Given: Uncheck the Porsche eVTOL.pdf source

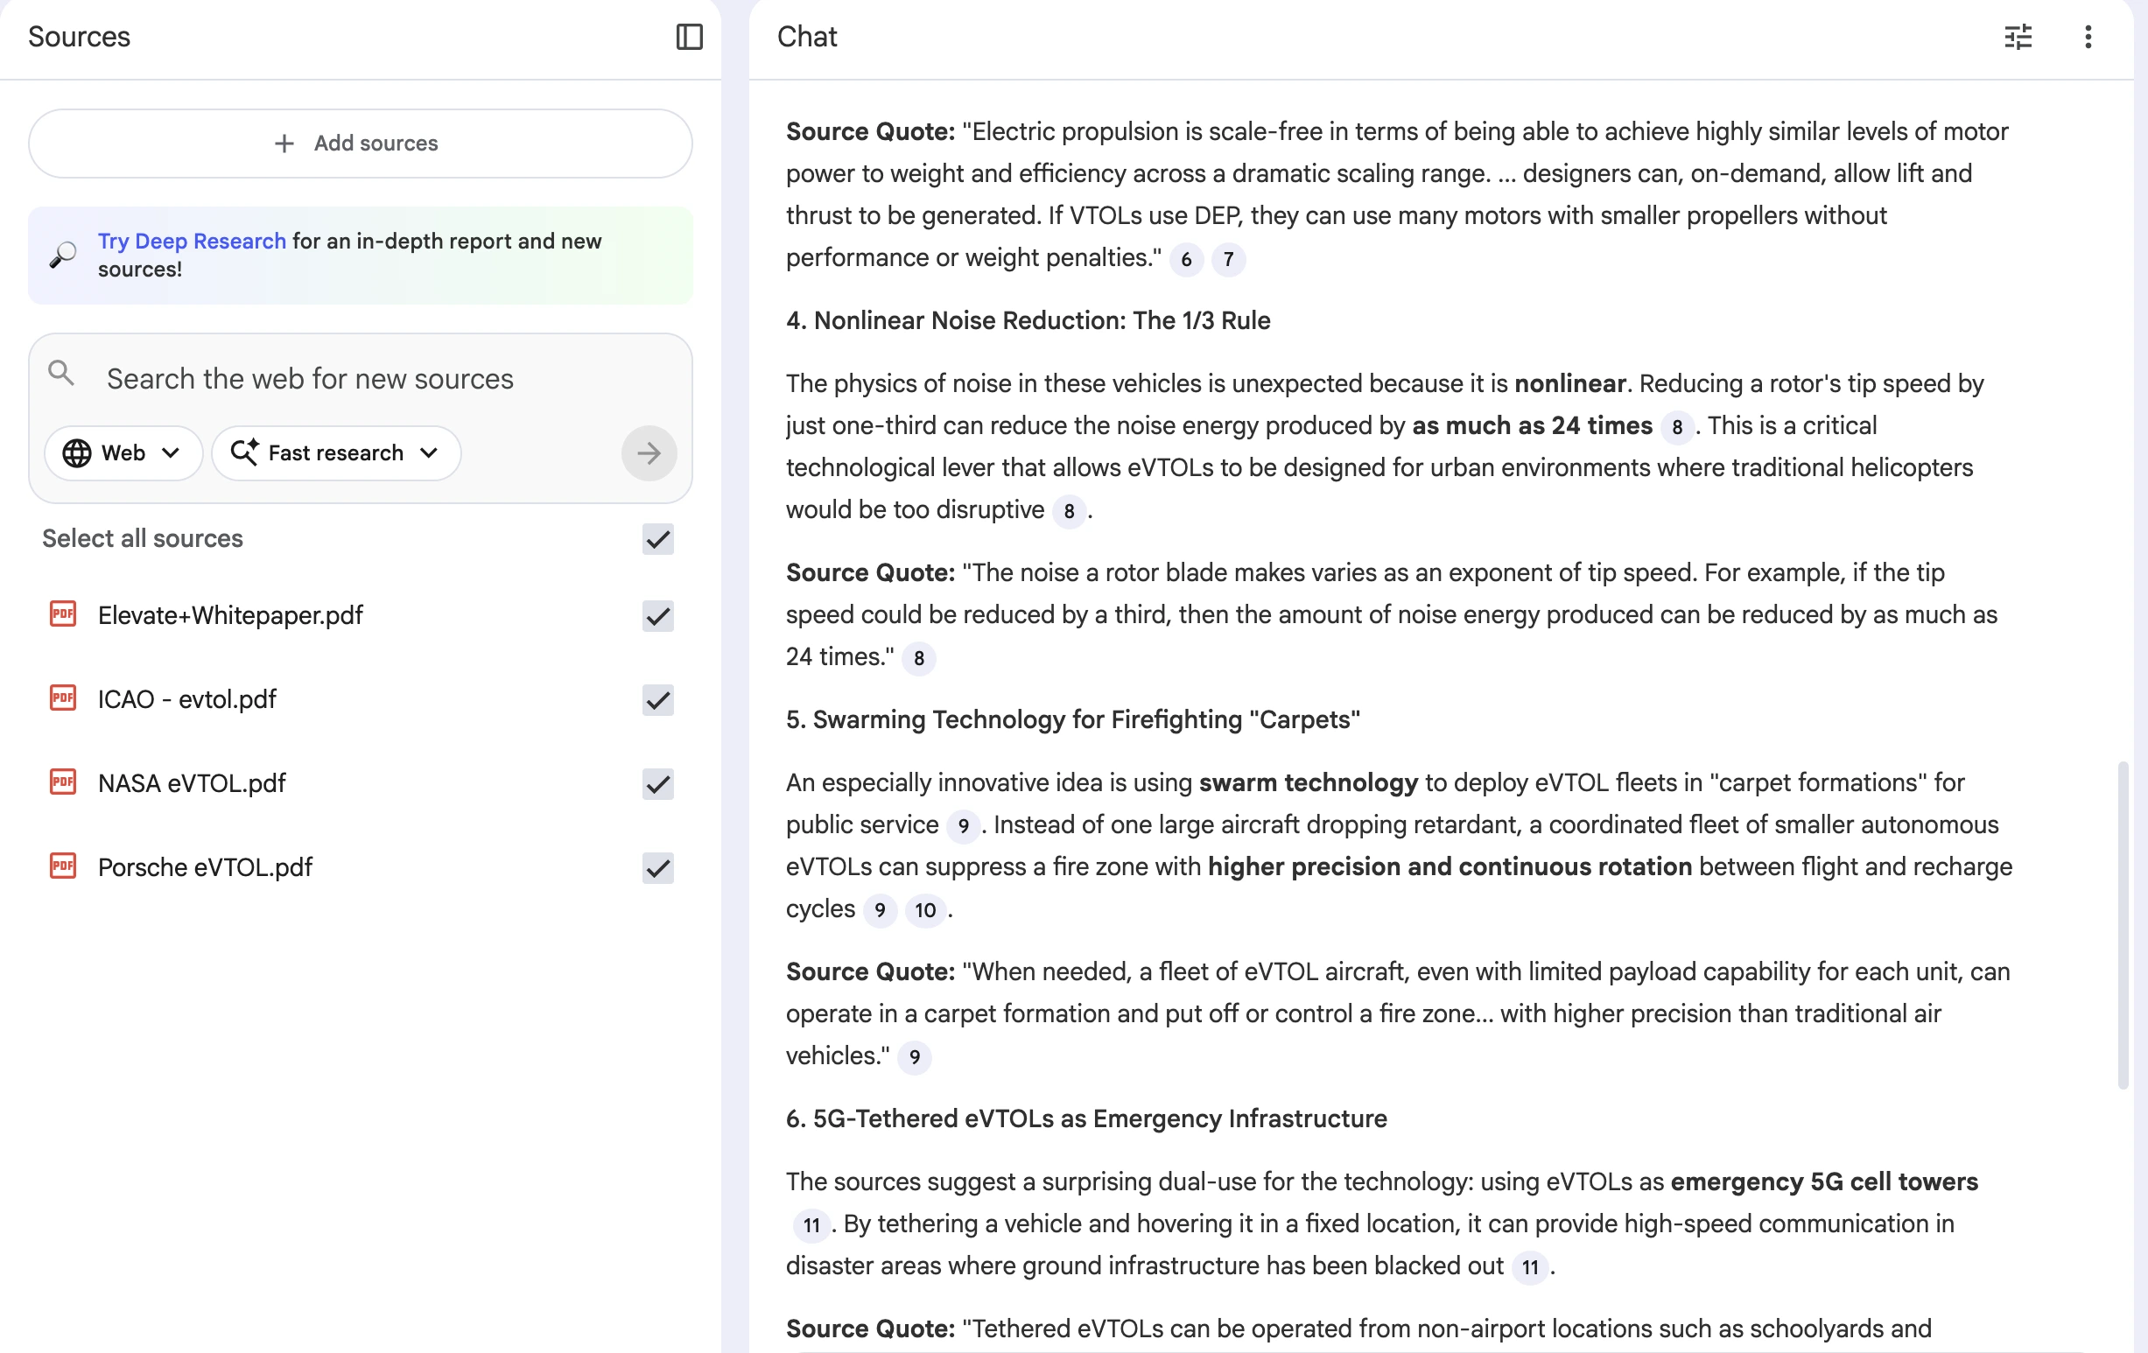Looking at the screenshot, I should (657, 869).
